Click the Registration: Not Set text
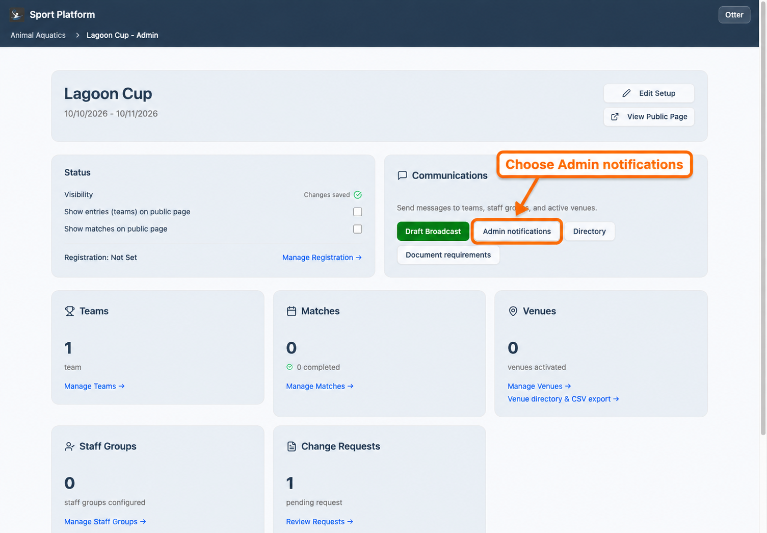The width and height of the screenshot is (767, 533). click(x=100, y=258)
